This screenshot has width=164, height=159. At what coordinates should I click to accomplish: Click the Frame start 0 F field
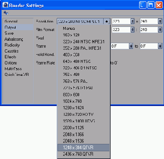tap(120, 46)
